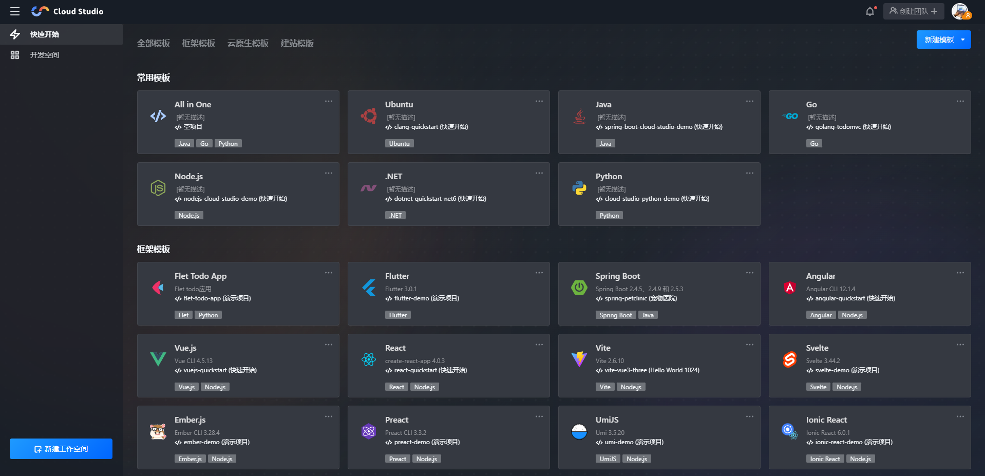Open the Go card more-options menu
The height and width of the screenshot is (476, 985).
tap(960, 101)
